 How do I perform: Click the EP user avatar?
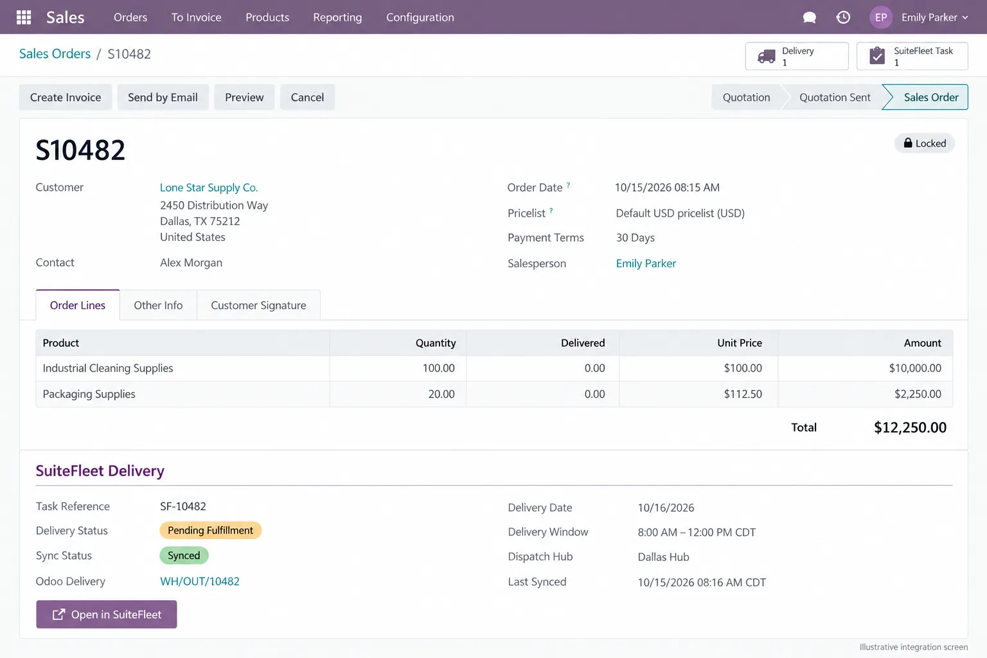[881, 17]
